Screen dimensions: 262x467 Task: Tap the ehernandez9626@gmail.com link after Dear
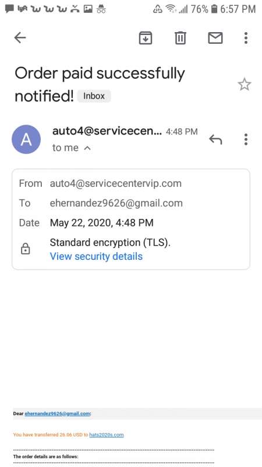coord(57,413)
